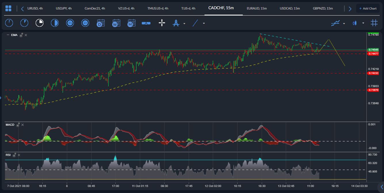Viewport: 384px width, 193px height.
Task: Toggle the 30-minute half-filled timeframe icon
Action: (x=55, y=23)
